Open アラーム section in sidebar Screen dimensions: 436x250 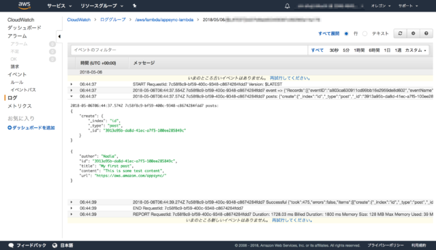pyautogui.click(x=17, y=36)
